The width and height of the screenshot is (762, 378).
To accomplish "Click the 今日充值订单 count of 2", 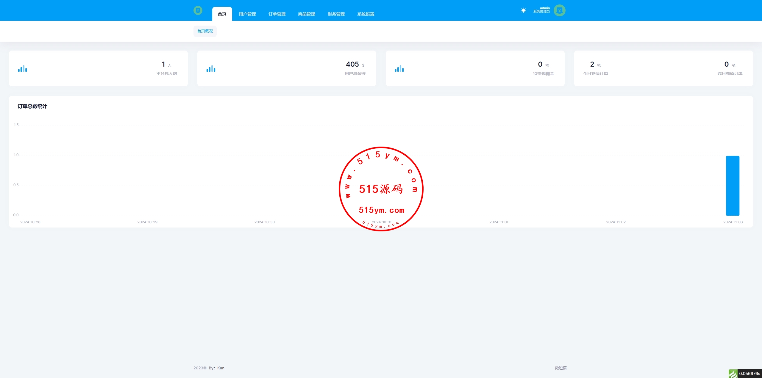I will tap(592, 65).
